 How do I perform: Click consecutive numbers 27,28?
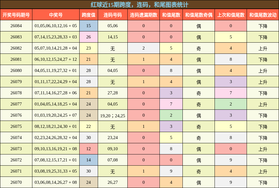[113, 93]
